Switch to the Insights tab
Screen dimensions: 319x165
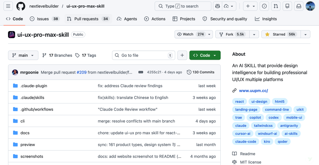(266, 19)
